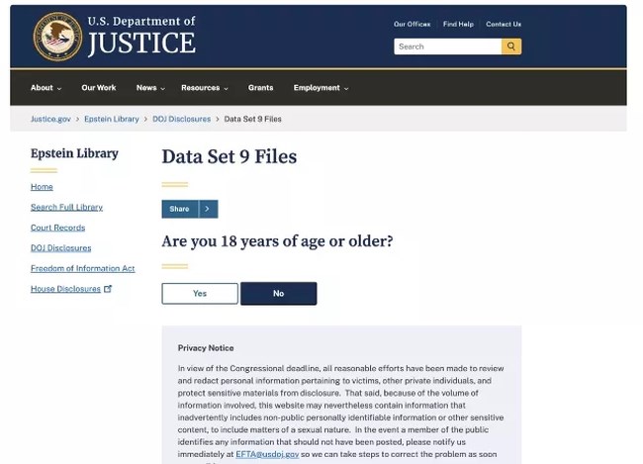Click the yellow search magnifier button
This screenshot has width=643, height=464.
click(x=511, y=46)
